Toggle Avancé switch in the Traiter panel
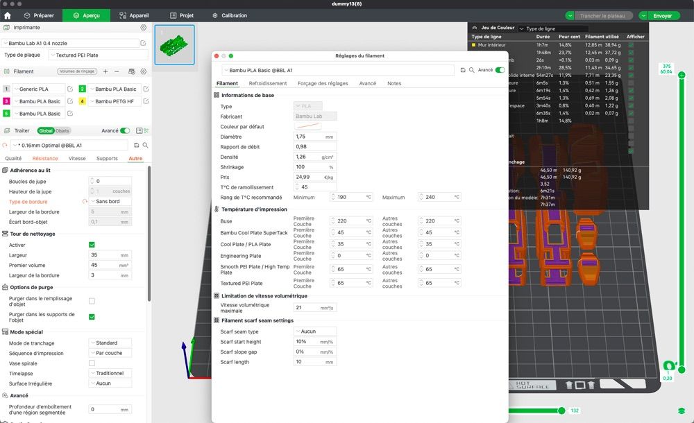Screen dimensions: 694x423 pyautogui.click(x=125, y=130)
